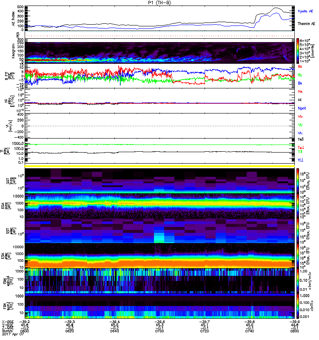Screen dimensions: 319x340
Task: Click the X-GSE row label
Action: [8, 322]
